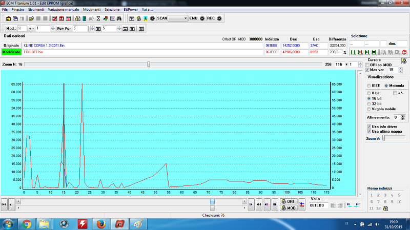Click the Zoom V slider
410x230 pixels.
383,137
